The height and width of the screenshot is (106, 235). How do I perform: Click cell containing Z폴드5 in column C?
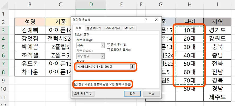tap(58, 55)
